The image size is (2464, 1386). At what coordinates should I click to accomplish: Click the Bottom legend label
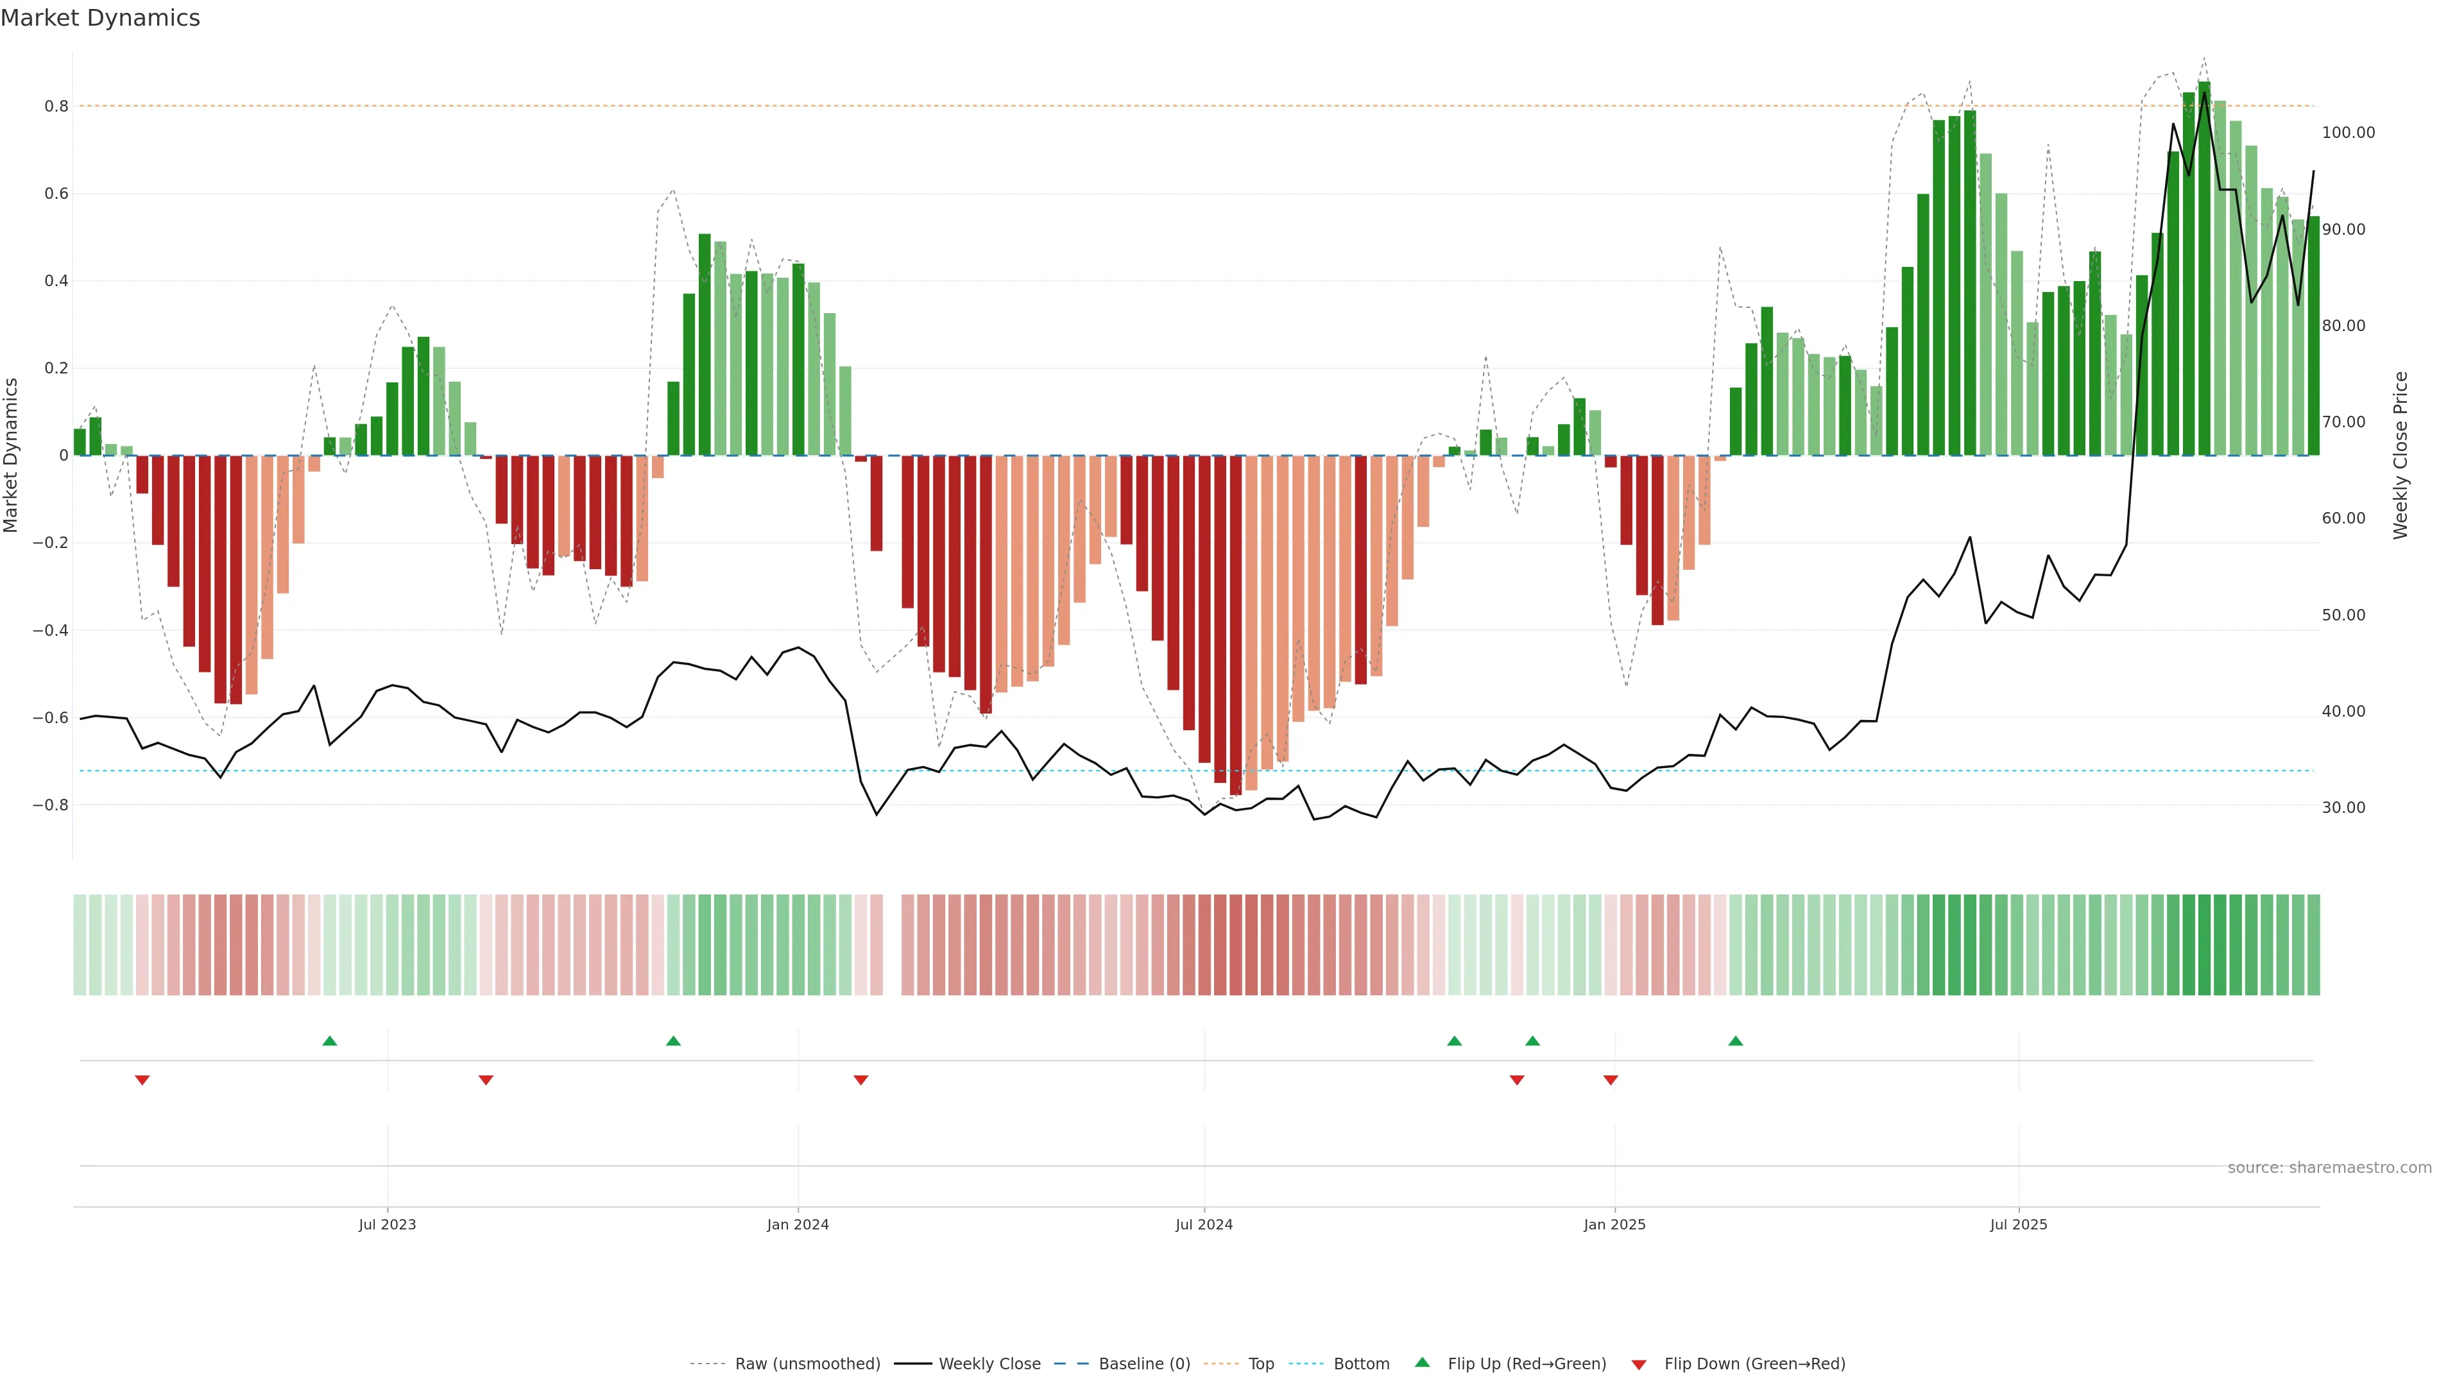point(1361,1364)
